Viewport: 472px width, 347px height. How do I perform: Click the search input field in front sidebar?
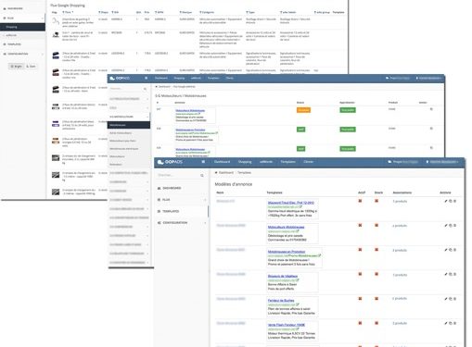(178, 175)
